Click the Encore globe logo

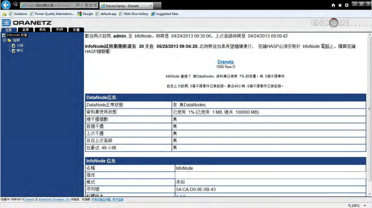333,23
